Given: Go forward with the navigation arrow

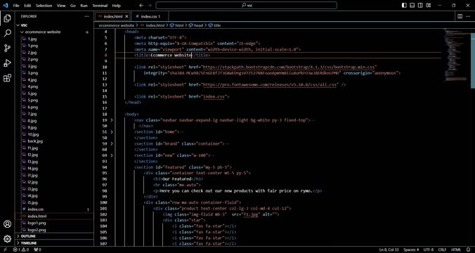Looking at the screenshot, I should [x=150, y=6].
